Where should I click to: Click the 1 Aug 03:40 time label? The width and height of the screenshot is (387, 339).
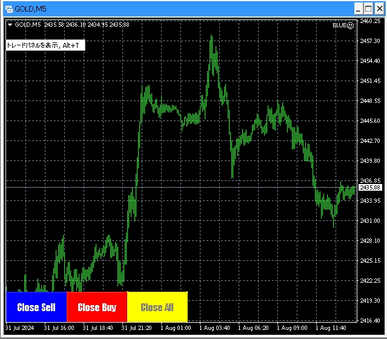pyautogui.click(x=214, y=328)
